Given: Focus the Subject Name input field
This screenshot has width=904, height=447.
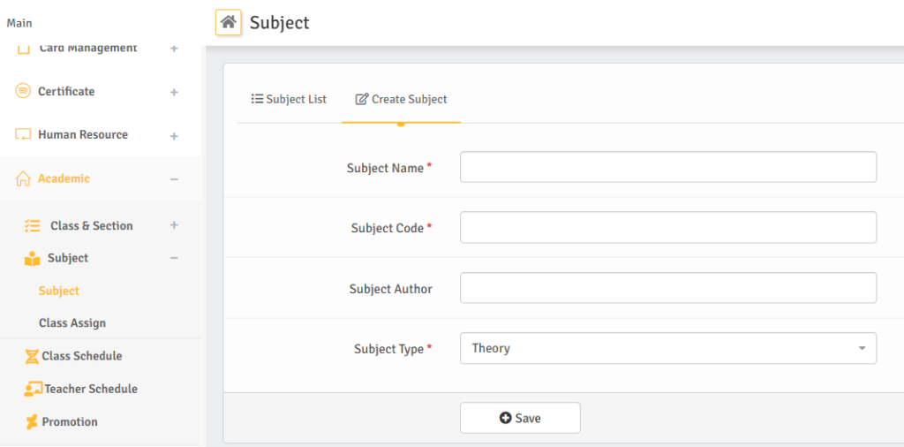Looking at the screenshot, I should (667, 167).
